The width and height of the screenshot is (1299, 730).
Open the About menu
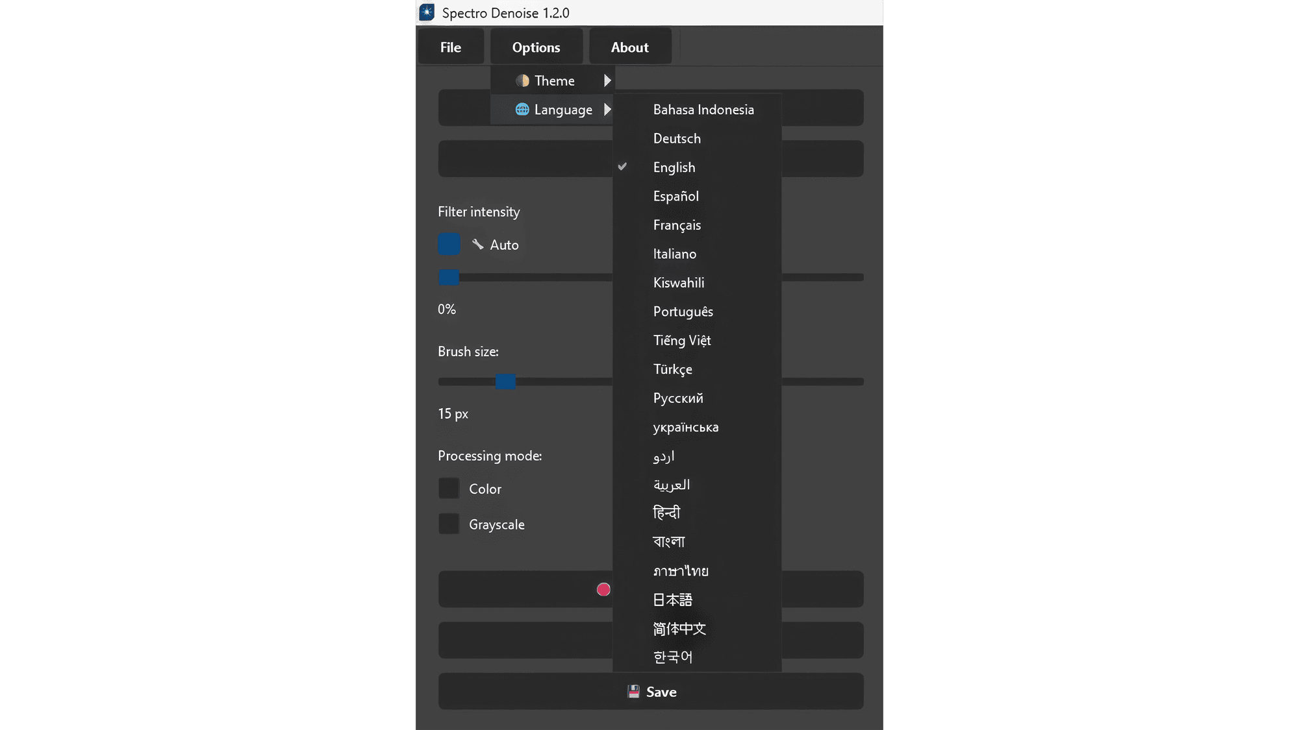pyautogui.click(x=629, y=47)
